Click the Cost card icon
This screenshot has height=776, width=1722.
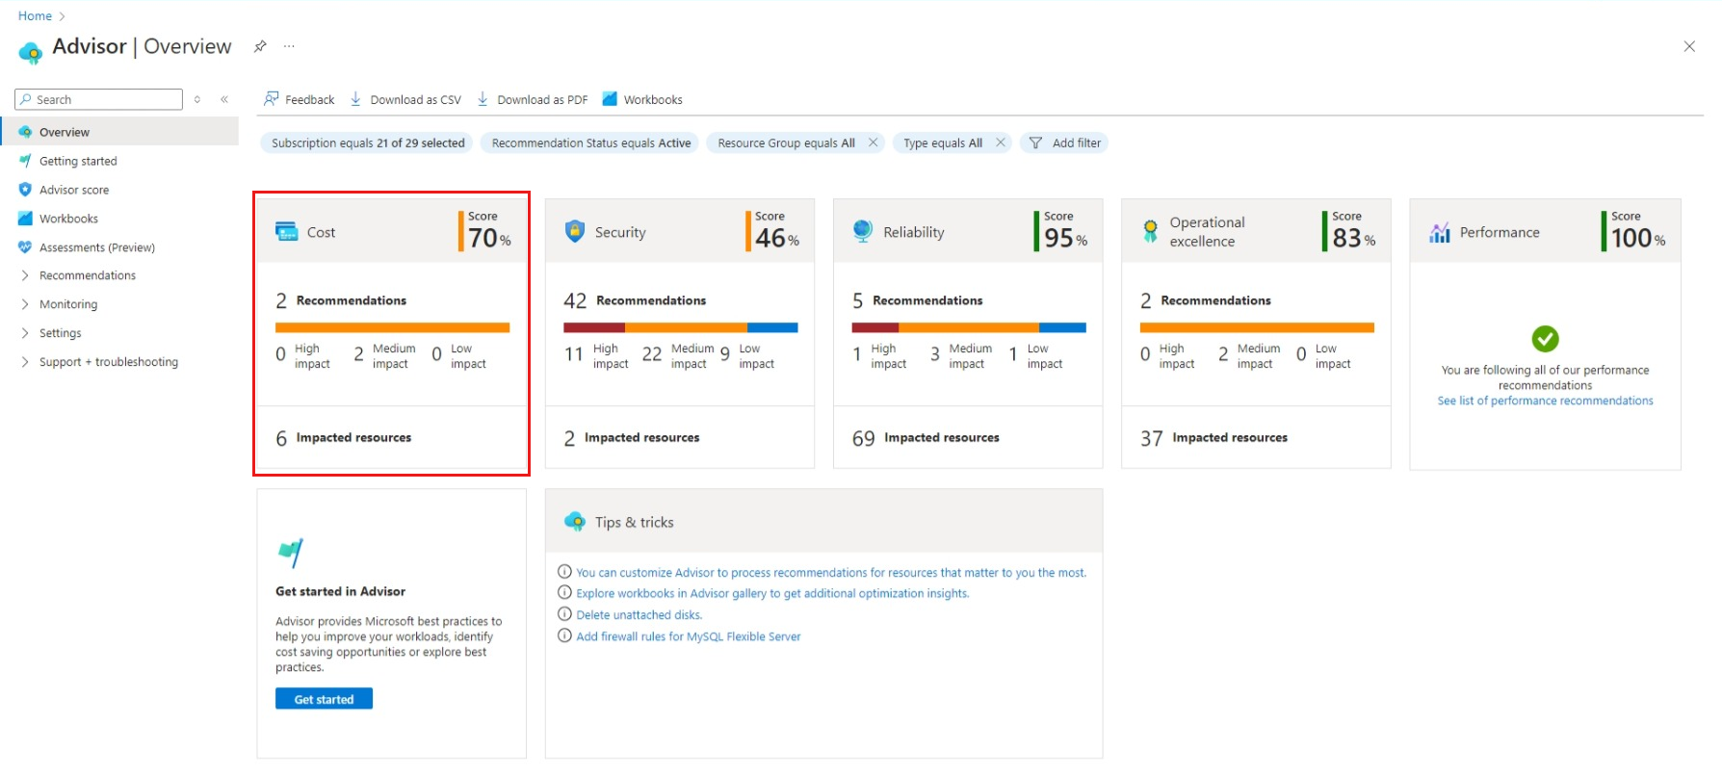287,231
